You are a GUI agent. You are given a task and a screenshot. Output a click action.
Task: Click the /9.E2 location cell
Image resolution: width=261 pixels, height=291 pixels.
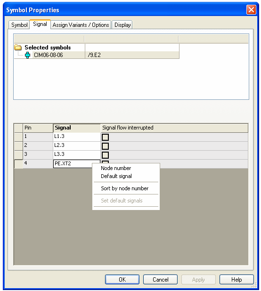[x=132, y=55]
